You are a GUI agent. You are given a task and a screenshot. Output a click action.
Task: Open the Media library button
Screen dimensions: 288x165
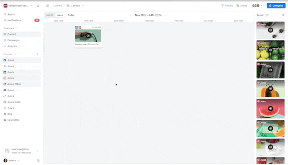coord(242,6)
